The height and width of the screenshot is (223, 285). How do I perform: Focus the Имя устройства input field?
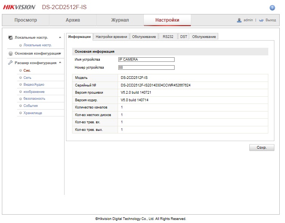pos(146,60)
